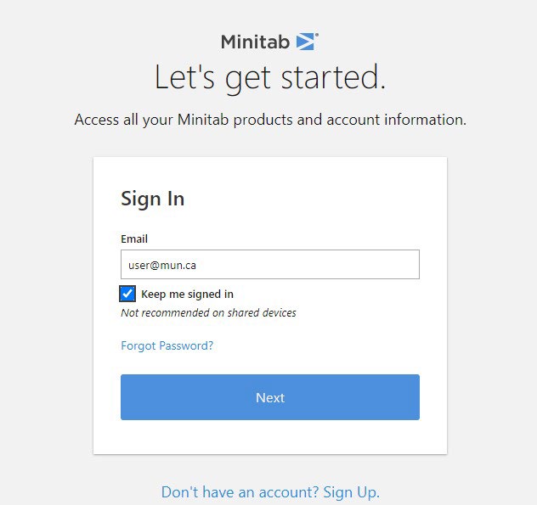Click the 'Access all your Minitab products' subtitle
The height and width of the screenshot is (505, 537).
270,120
